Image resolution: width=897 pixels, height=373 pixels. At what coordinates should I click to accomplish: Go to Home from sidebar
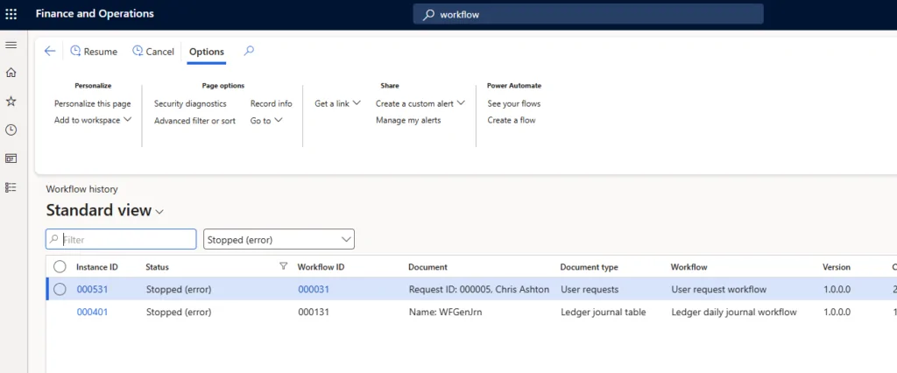[x=11, y=73]
